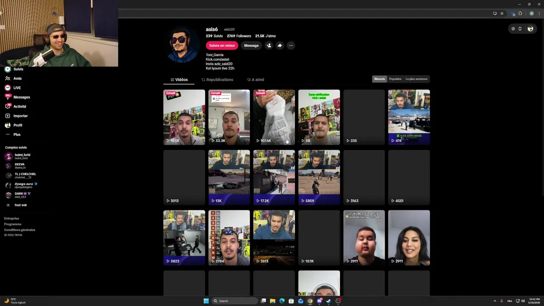Open video with 2784 views
The image size is (544, 306).
pos(229,238)
